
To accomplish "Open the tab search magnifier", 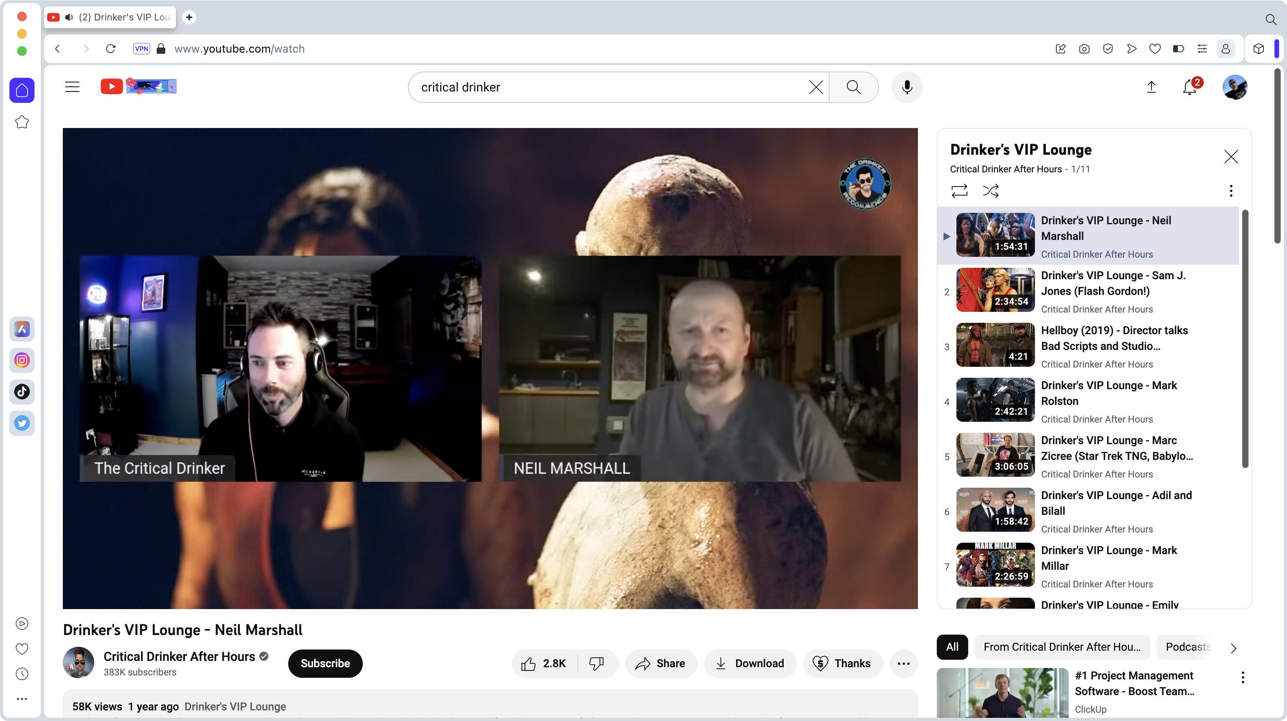I will [x=1271, y=19].
